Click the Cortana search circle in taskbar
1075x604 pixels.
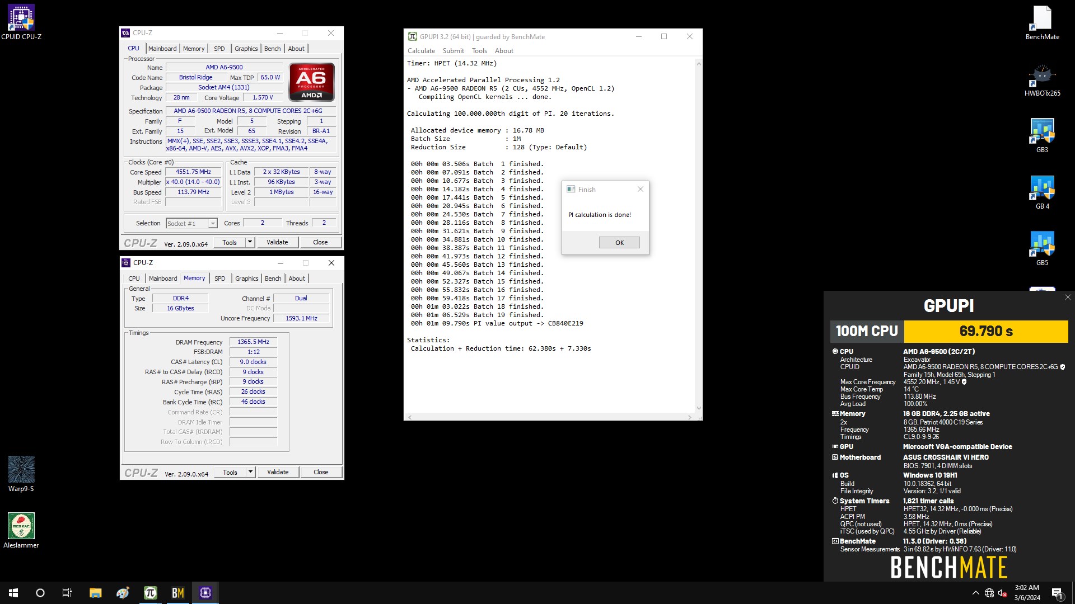(40, 593)
